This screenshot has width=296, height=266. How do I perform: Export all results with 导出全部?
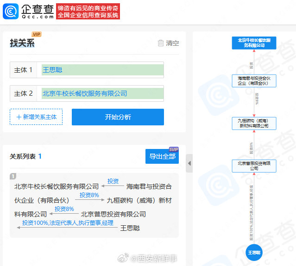pyautogui.click(x=162, y=156)
